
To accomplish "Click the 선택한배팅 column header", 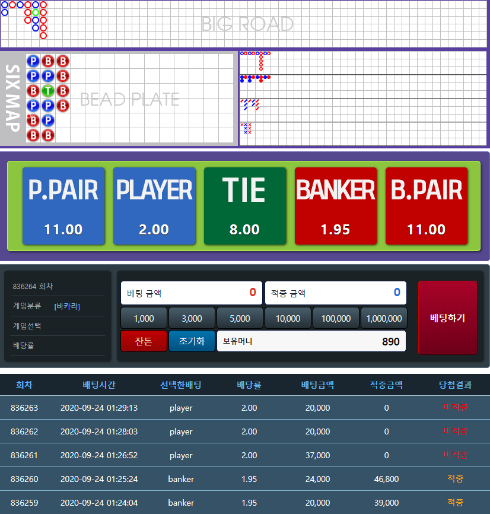I will [x=181, y=385].
